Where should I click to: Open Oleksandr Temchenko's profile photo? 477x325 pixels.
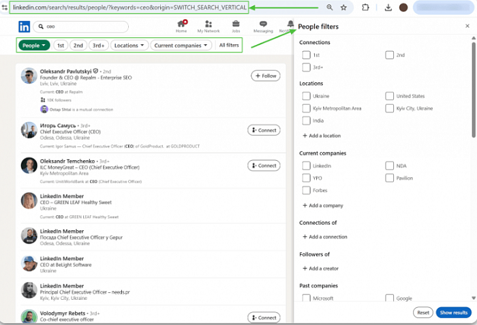click(29, 166)
